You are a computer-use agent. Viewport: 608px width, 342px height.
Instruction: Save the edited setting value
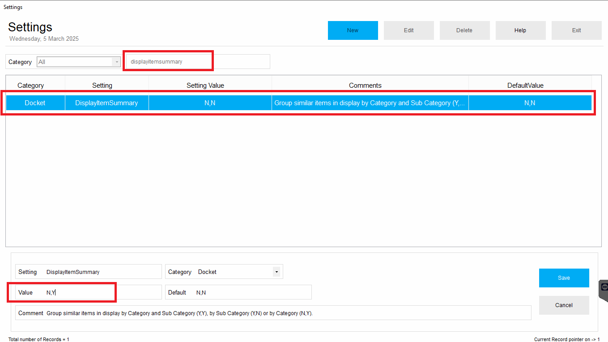[x=564, y=278]
